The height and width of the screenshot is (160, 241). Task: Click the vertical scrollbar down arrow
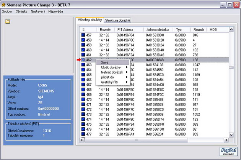tap(231, 135)
